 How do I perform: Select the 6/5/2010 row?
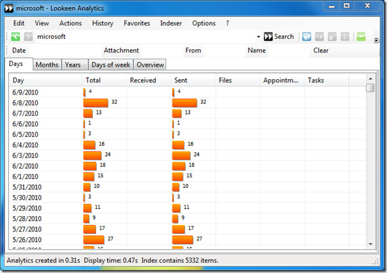187,134
